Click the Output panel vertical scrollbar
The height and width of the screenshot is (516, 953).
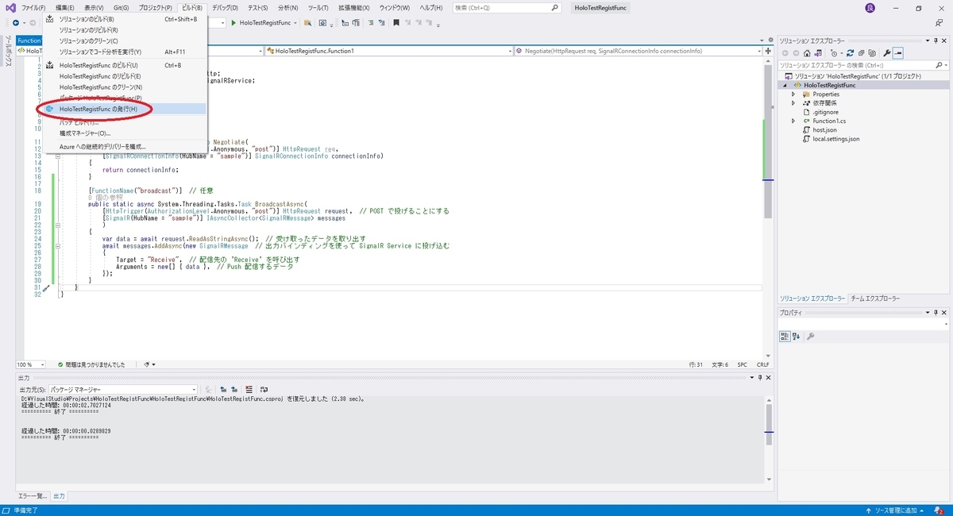point(767,441)
